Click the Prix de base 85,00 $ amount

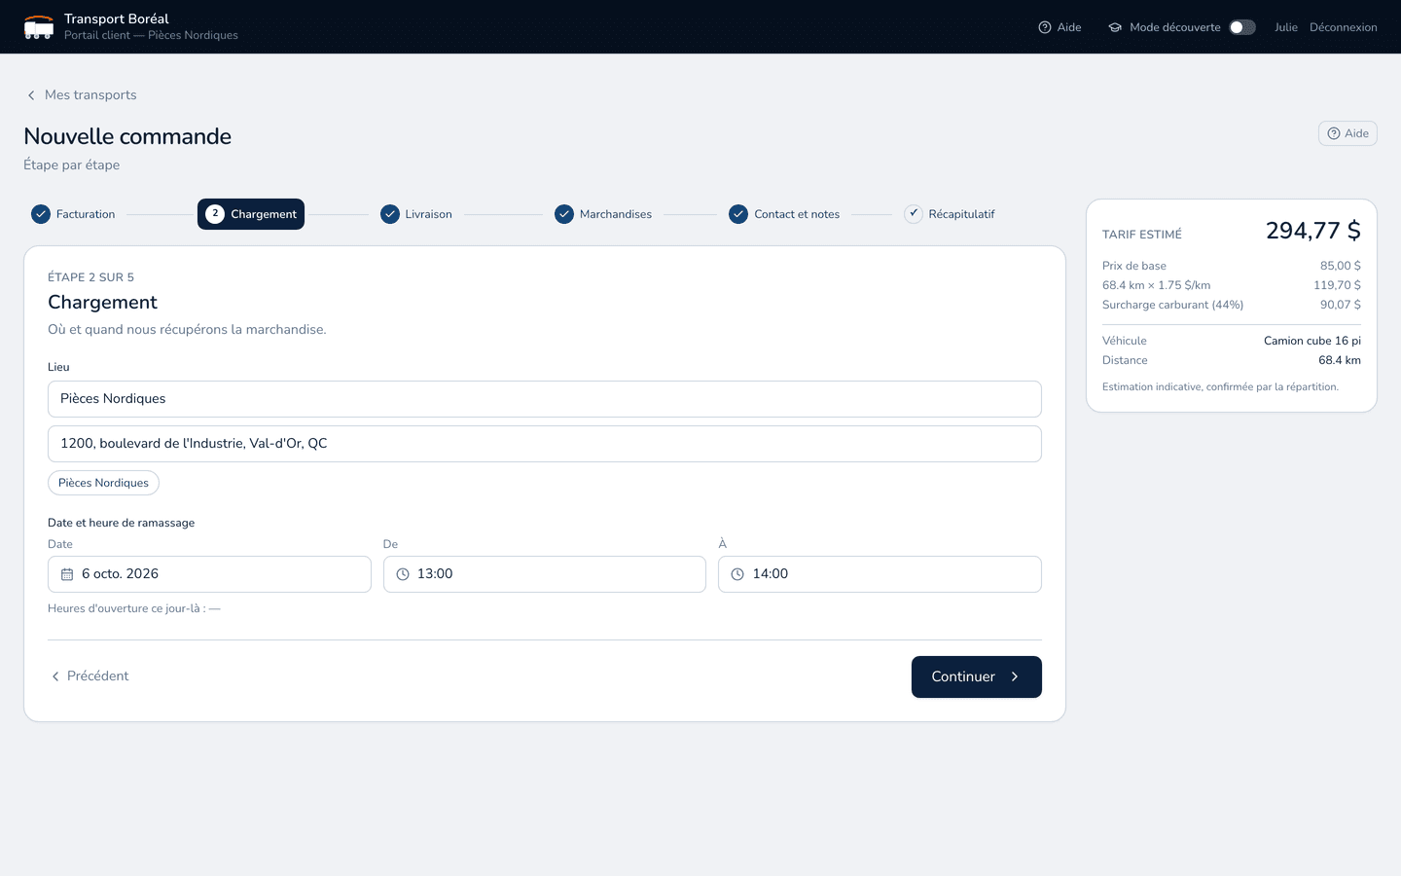tap(1341, 266)
